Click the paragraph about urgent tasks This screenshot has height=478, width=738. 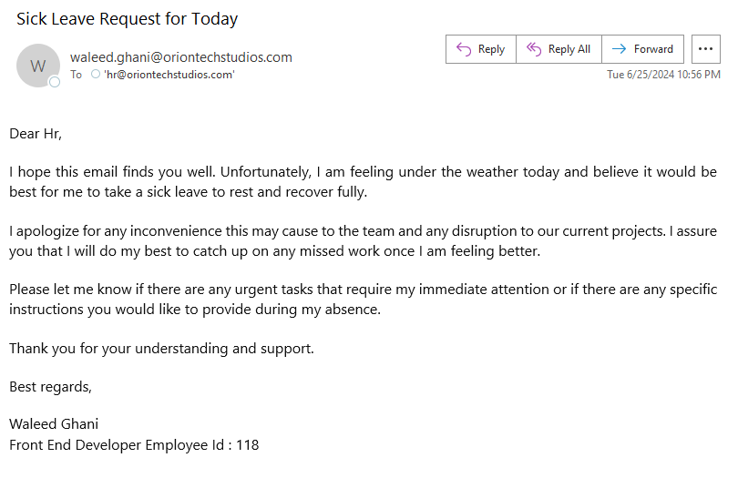coord(363,299)
